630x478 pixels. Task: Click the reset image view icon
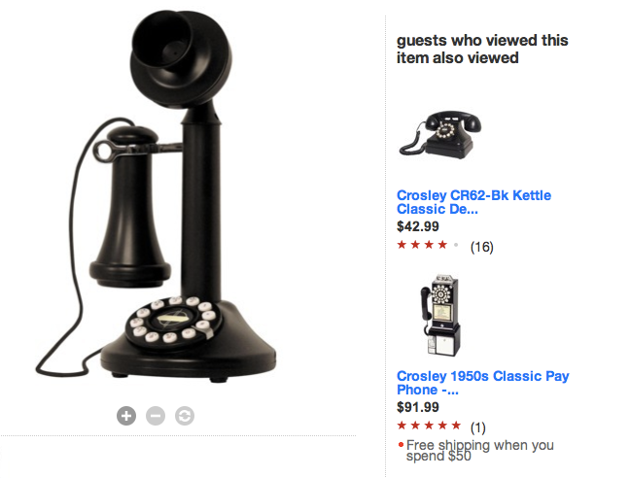tap(185, 416)
